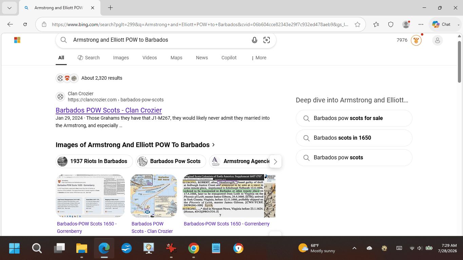Click the browser Back arrow
463x260 pixels.
(10, 24)
